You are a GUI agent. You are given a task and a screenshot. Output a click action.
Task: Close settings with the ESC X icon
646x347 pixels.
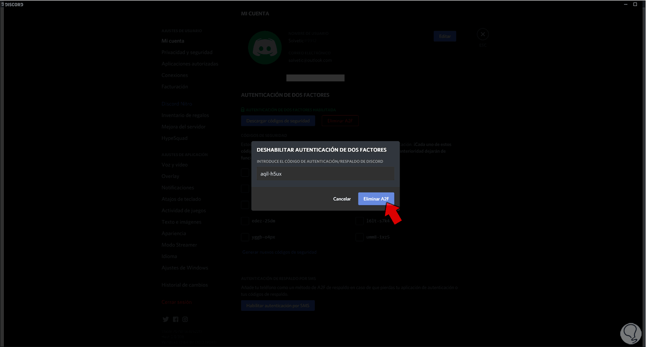(x=483, y=34)
